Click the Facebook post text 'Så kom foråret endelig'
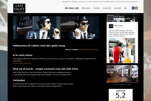Viewport: 151px width, 101px height. (x=122, y=33)
